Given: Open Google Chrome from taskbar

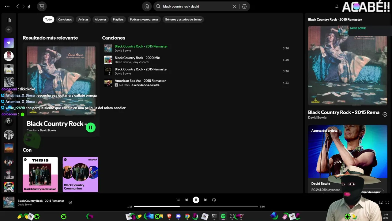Looking at the screenshot, I should coord(187,216).
